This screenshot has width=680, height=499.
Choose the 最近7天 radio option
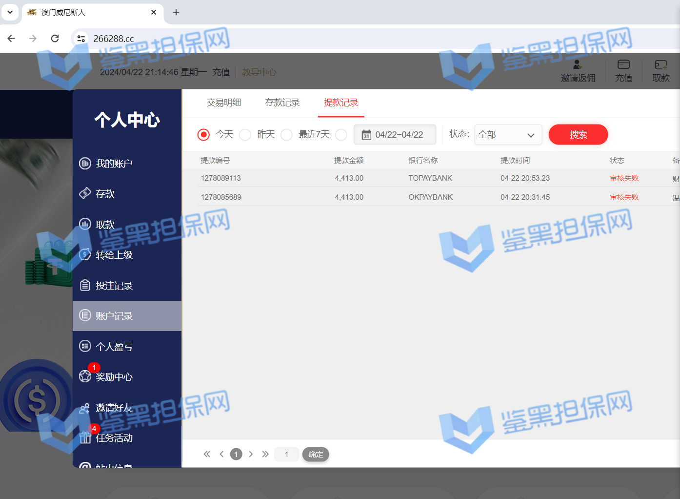click(x=287, y=135)
